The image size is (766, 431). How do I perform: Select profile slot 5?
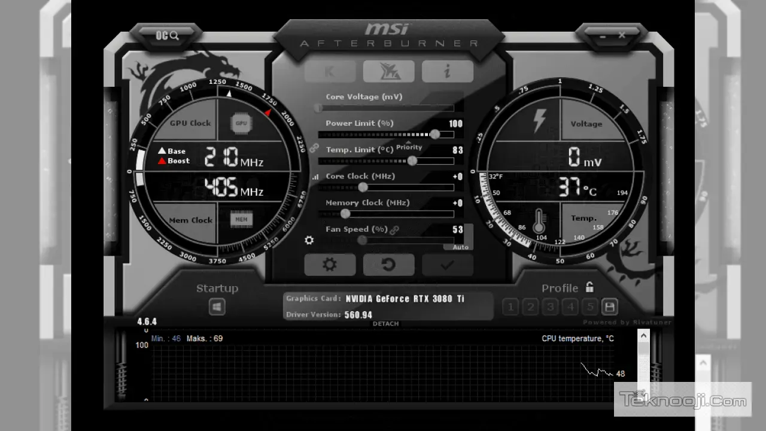pyautogui.click(x=590, y=307)
